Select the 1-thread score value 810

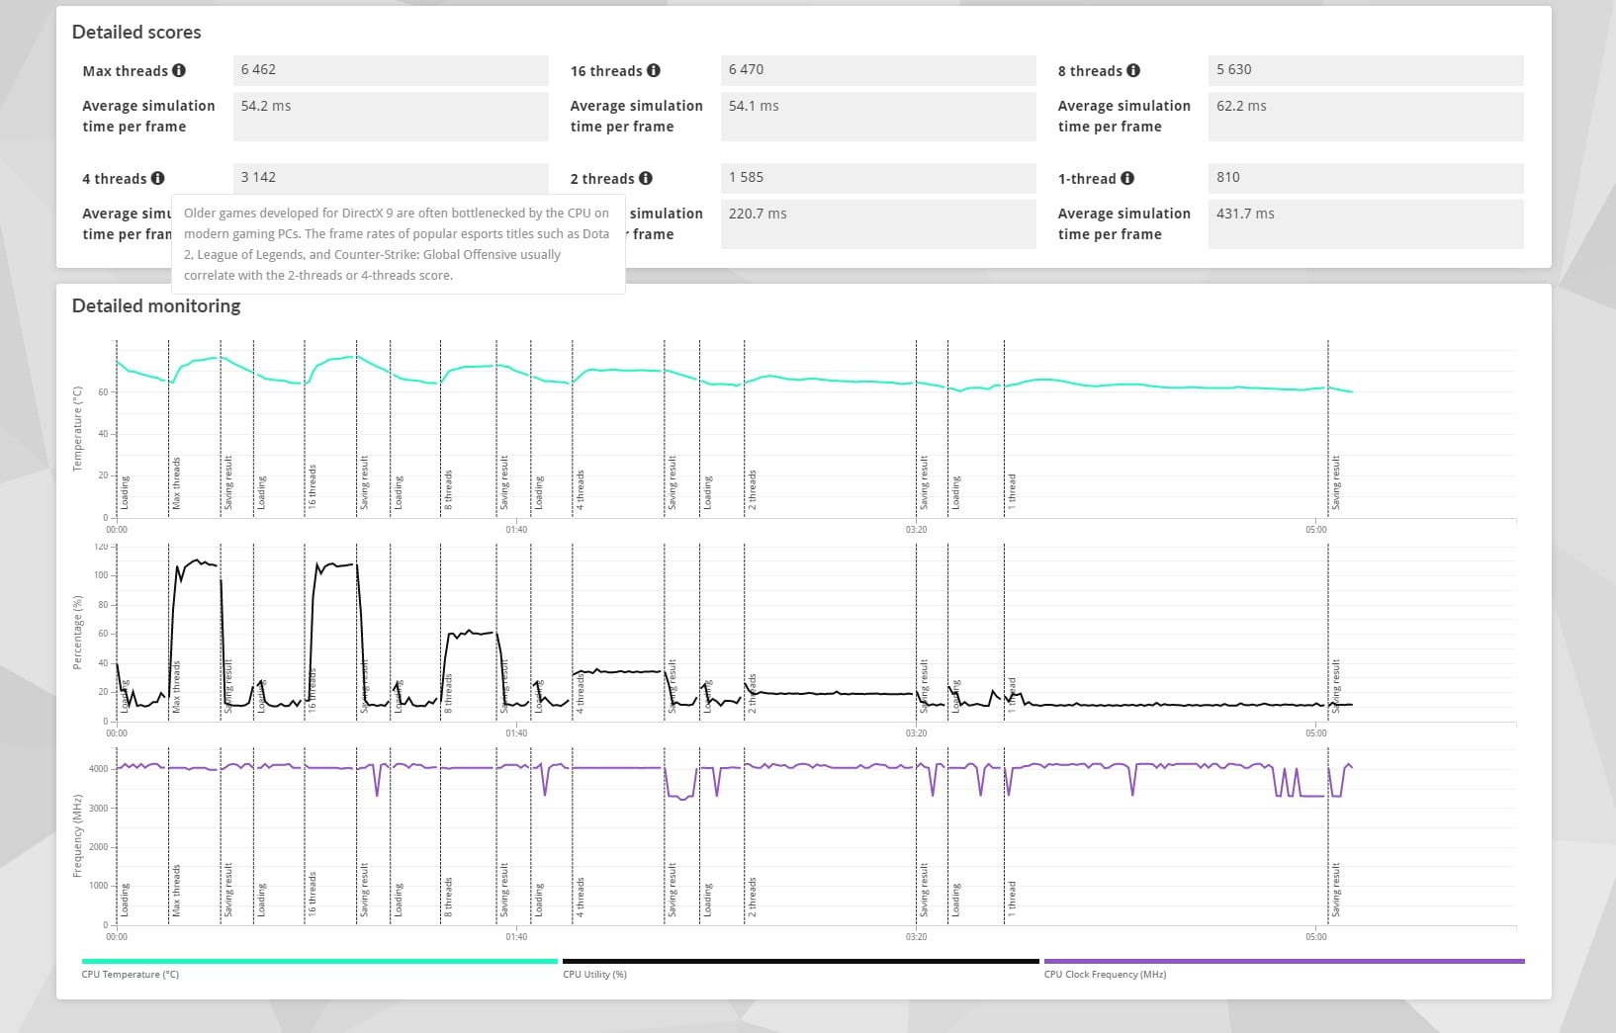click(x=1366, y=178)
